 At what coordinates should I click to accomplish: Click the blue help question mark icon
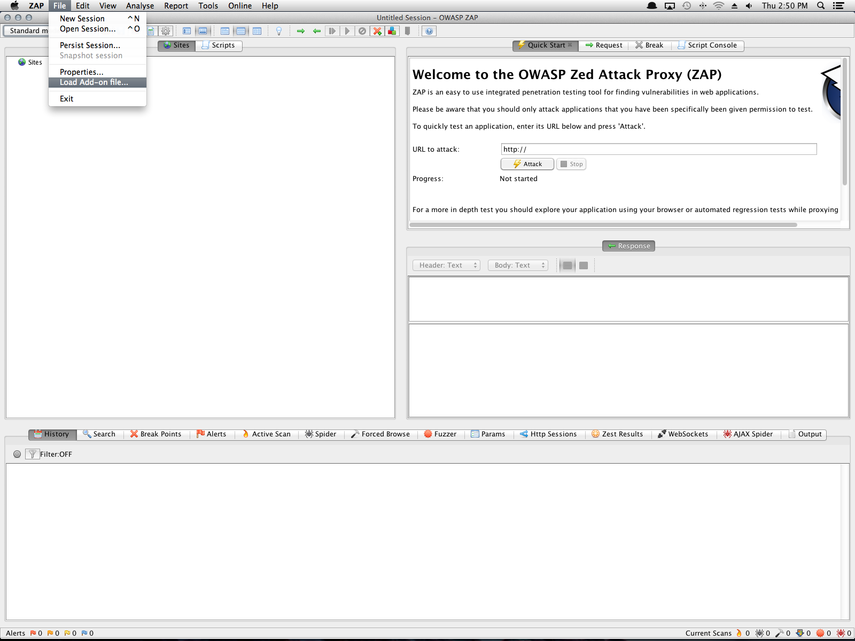(x=429, y=31)
